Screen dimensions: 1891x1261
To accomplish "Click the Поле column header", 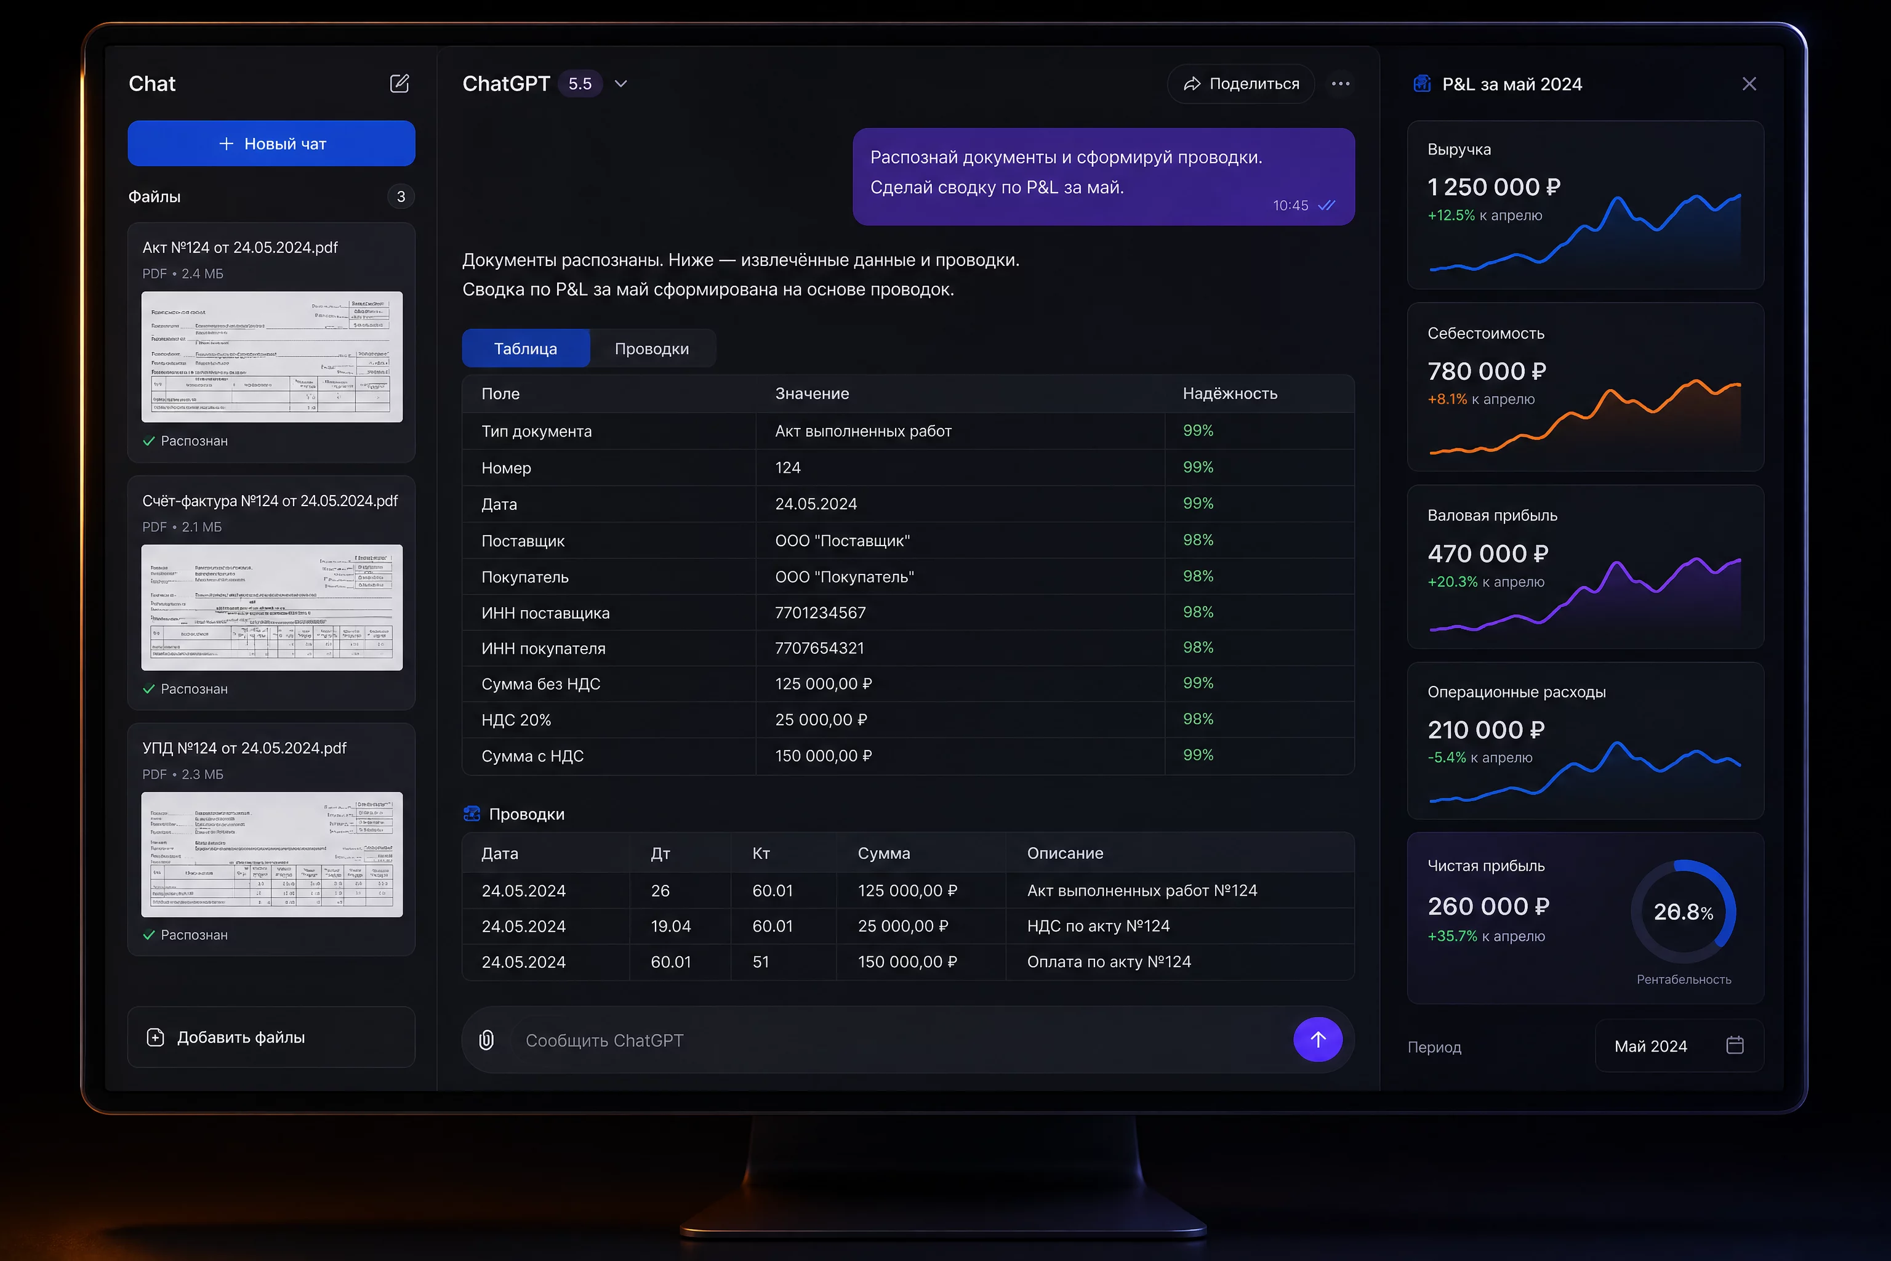I will (x=501, y=394).
